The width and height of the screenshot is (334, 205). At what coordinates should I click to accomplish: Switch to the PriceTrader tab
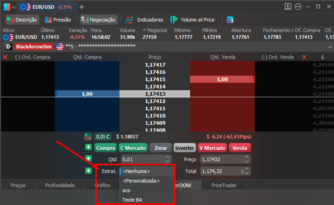[x=224, y=185]
